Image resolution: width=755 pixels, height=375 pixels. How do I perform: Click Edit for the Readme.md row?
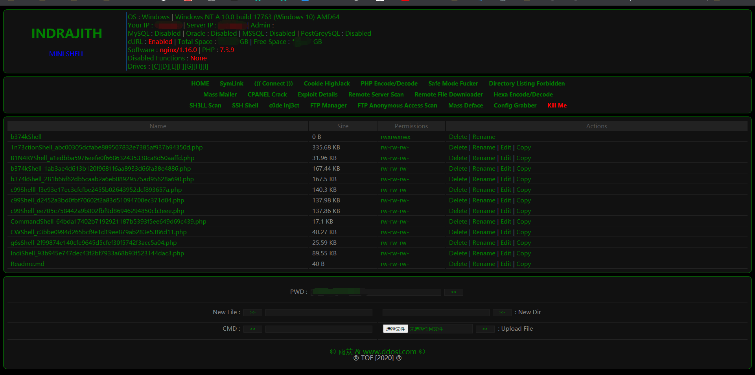pos(506,264)
